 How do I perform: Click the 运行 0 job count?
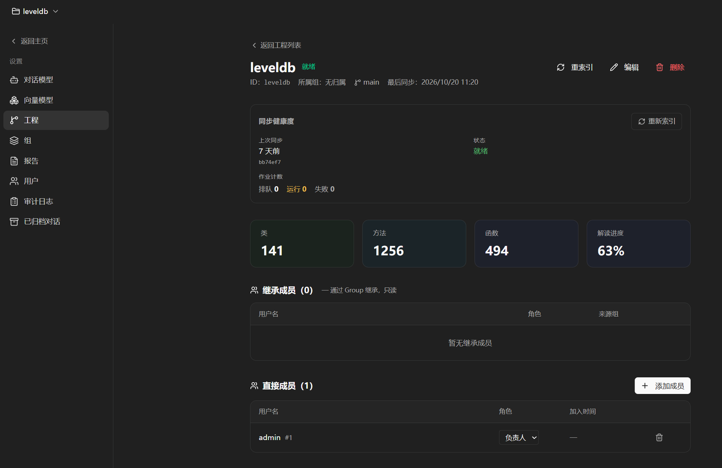(x=296, y=189)
